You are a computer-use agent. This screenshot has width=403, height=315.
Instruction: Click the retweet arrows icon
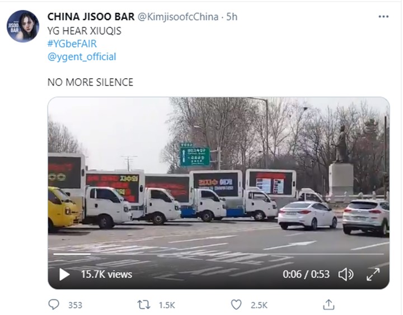144,305
